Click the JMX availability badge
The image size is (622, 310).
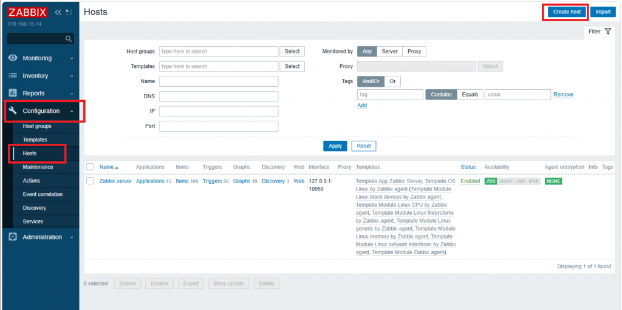tap(520, 181)
